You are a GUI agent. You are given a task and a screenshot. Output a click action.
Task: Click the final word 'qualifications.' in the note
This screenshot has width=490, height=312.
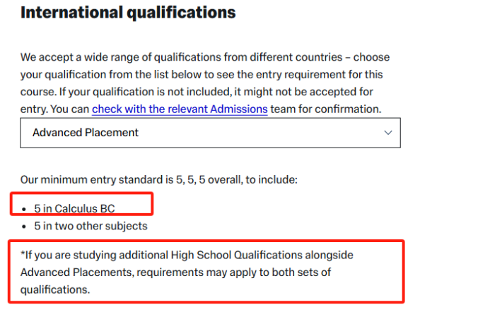tap(55, 290)
